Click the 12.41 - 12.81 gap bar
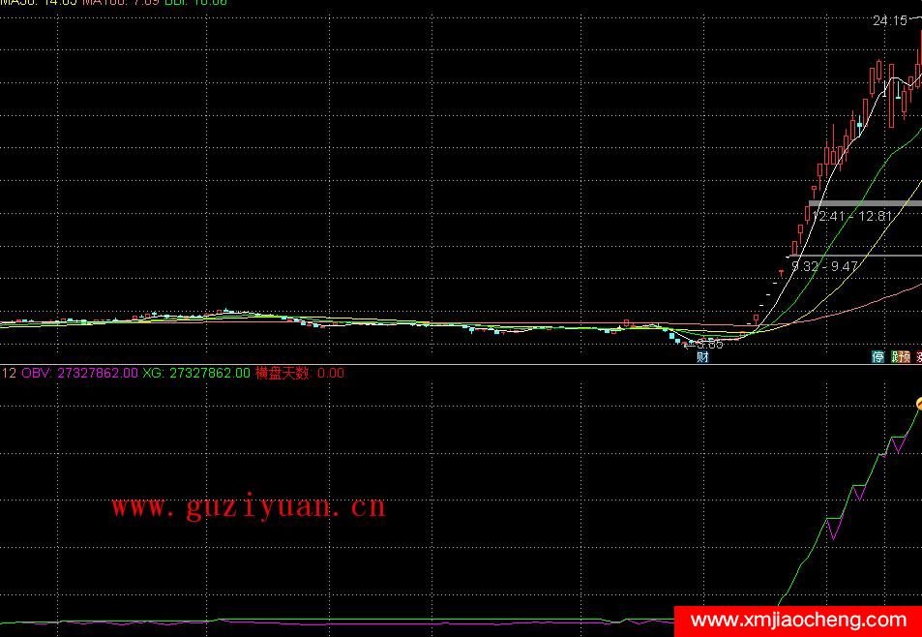 tap(864, 203)
